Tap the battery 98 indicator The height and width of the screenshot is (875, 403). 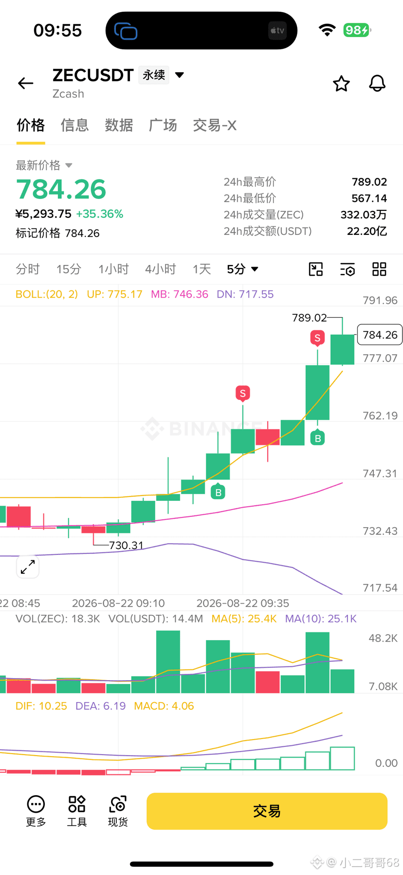tap(357, 30)
